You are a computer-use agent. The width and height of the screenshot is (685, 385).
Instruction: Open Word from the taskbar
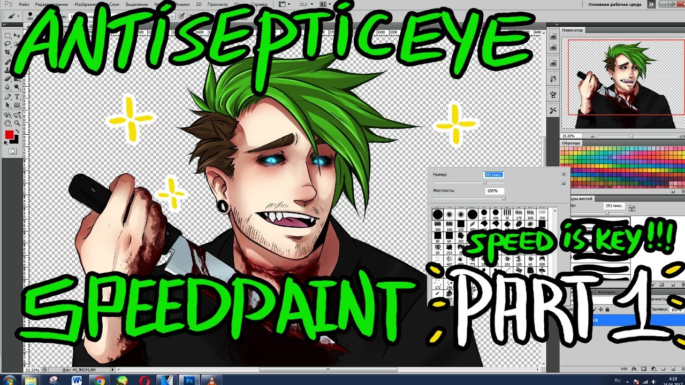(76, 380)
